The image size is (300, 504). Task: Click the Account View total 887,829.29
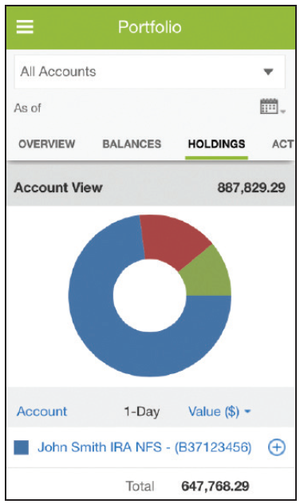[x=251, y=187]
